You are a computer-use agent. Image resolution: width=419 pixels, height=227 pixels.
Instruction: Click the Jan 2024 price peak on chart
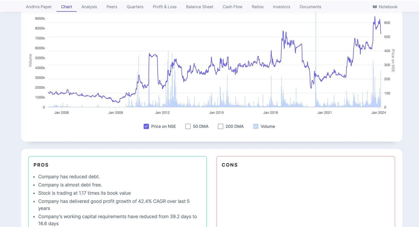click(375, 17)
